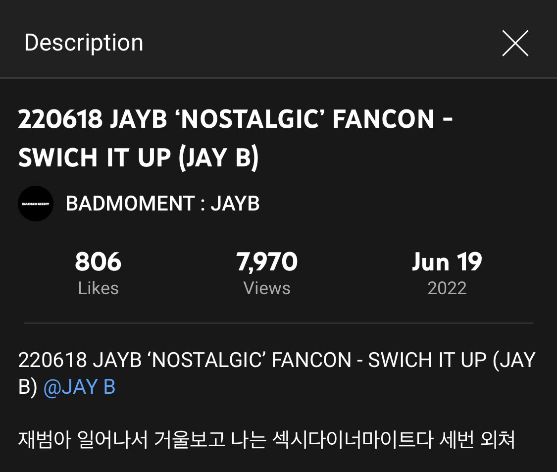Tap the bold '220618 JAYB NOSTALGIC FANCON' title line
Screen dimensions: 557x472
(x=235, y=119)
